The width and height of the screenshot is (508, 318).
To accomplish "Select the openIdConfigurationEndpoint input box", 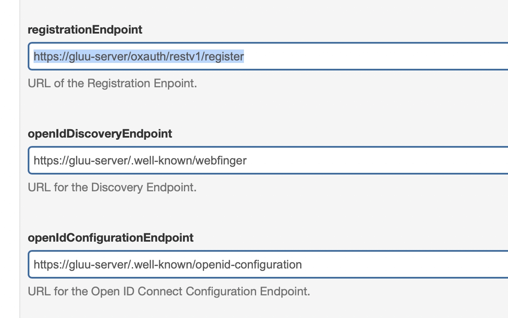I will (x=268, y=264).
